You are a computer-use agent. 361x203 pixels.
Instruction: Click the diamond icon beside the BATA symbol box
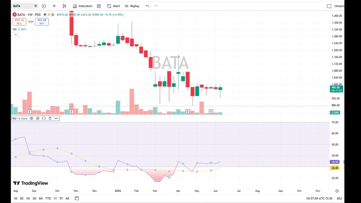pos(36,6)
